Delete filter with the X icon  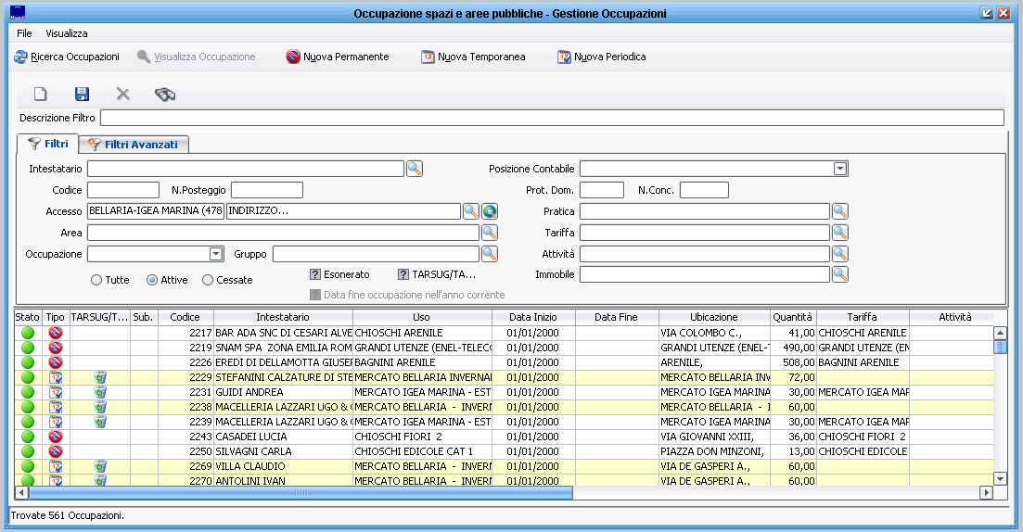click(x=122, y=94)
